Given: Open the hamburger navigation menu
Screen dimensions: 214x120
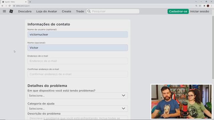Looking at the screenshot, I should [4, 11].
